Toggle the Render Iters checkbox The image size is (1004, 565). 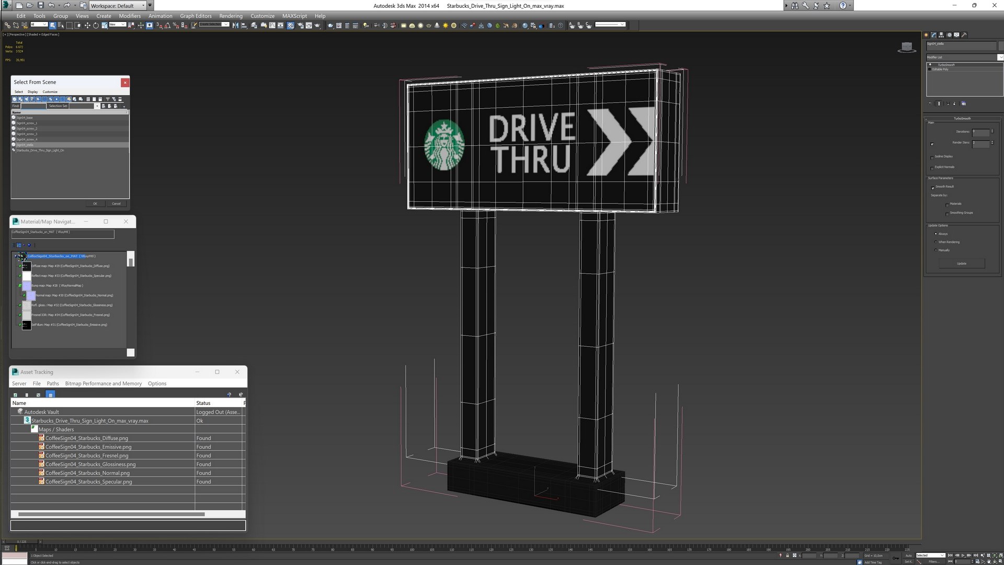click(932, 144)
